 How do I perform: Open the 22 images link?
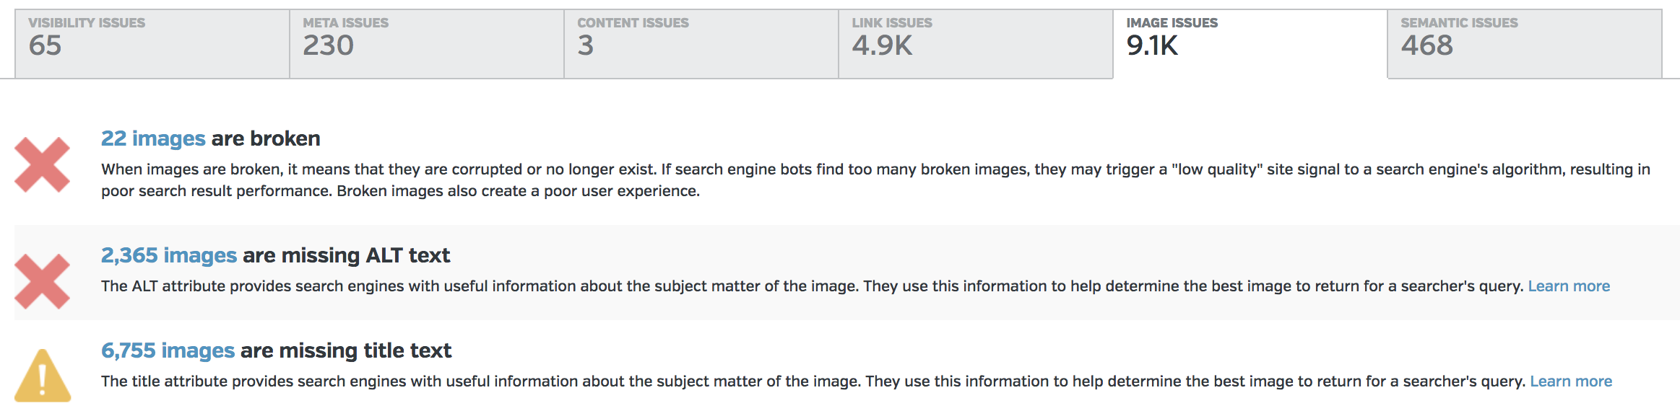tap(153, 138)
